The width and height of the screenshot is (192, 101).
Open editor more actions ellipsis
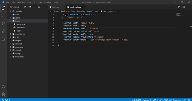click(x=188, y=7)
